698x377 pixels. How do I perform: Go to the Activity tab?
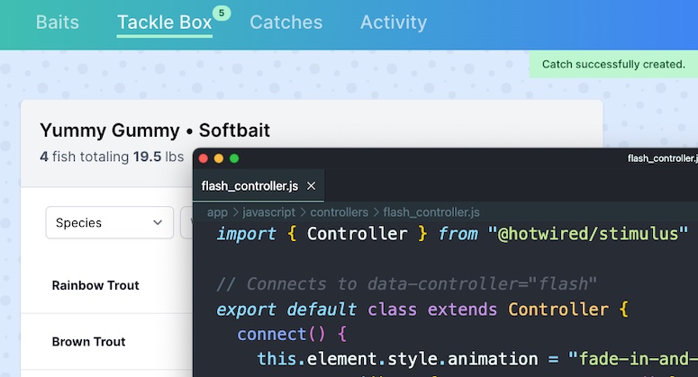click(394, 22)
